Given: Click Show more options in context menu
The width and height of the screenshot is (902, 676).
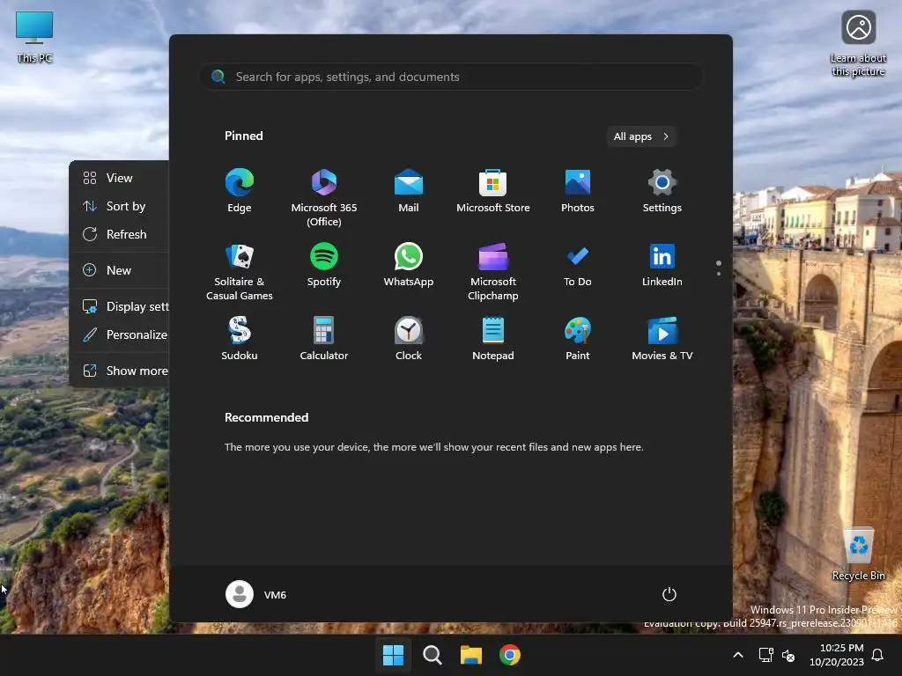Looking at the screenshot, I should [119, 371].
